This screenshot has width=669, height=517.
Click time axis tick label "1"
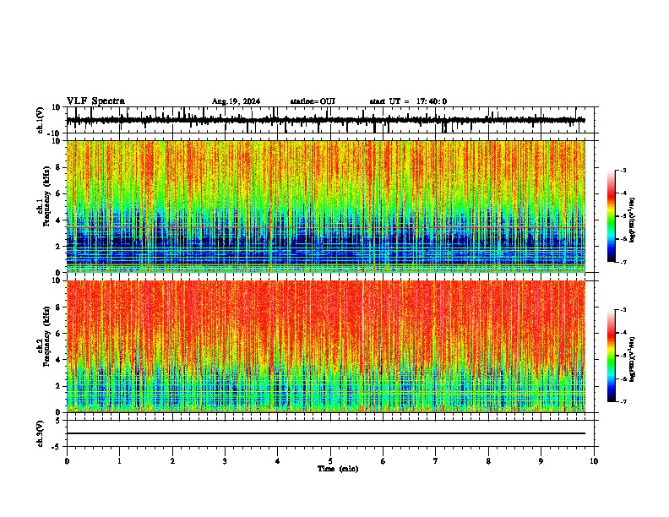[x=119, y=461]
